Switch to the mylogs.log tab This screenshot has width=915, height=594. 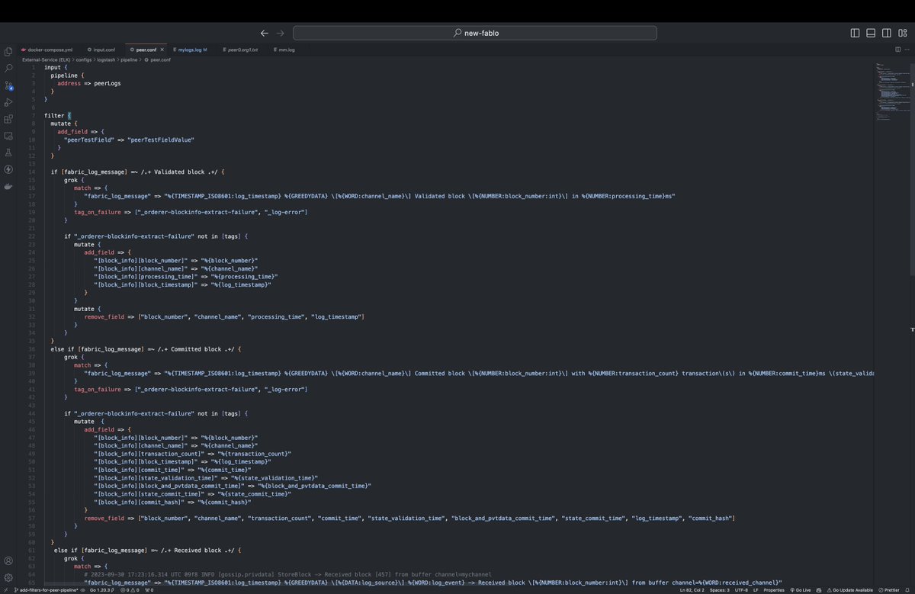coord(189,49)
